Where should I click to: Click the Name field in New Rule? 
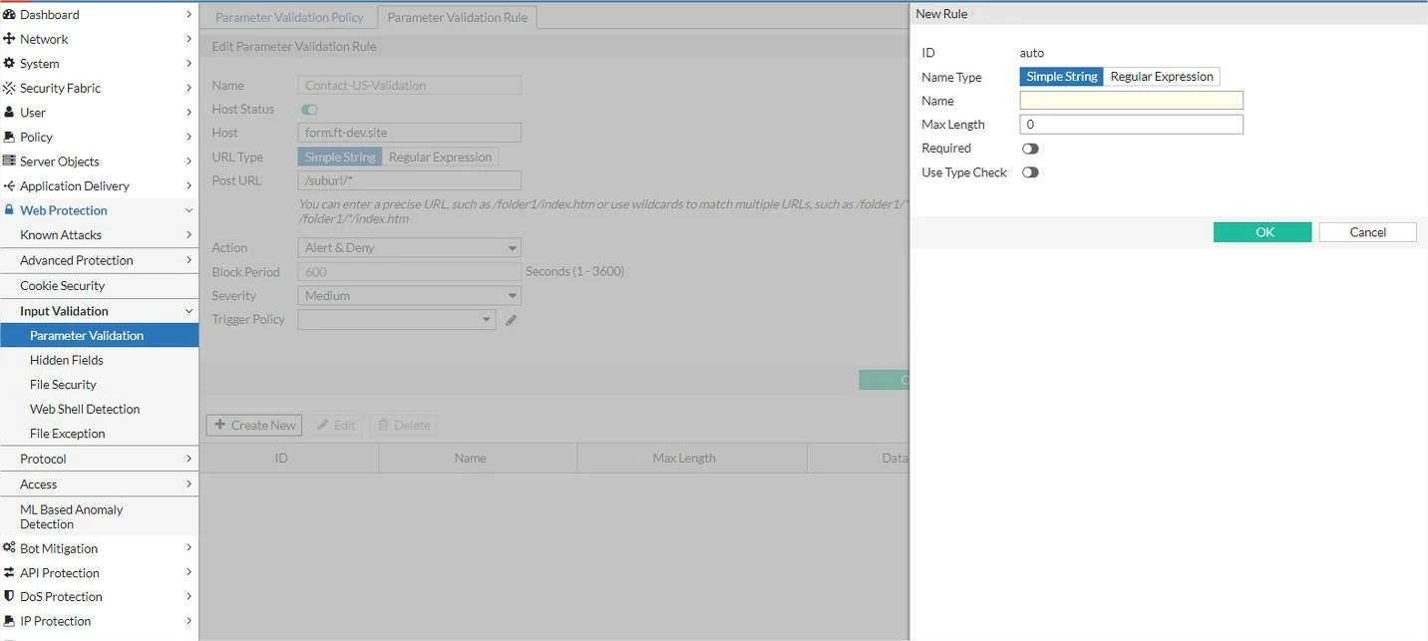(x=1131, y=101)
